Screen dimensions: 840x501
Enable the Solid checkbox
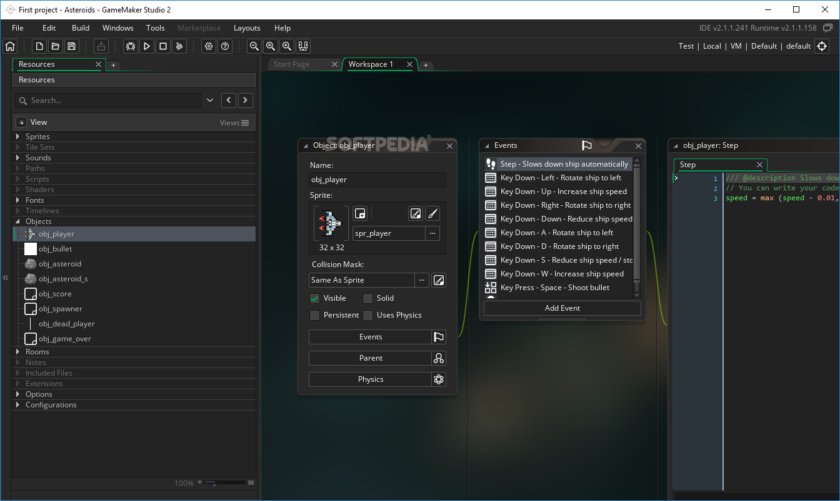pyautogui.click(x=368, y=298)
